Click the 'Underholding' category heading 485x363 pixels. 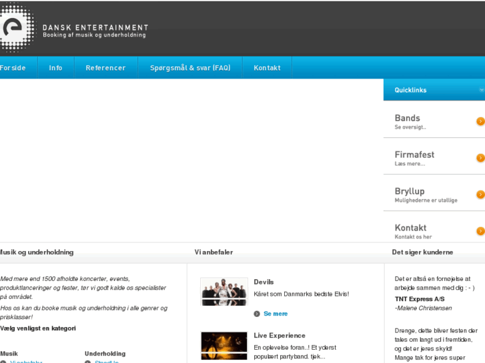(105, 354)
